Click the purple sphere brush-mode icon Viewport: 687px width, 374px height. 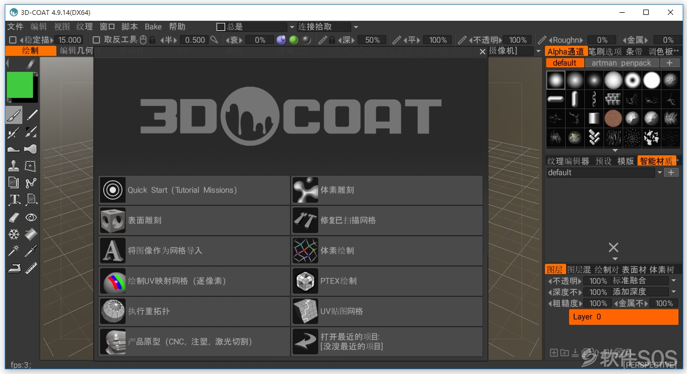click(281, 40)
